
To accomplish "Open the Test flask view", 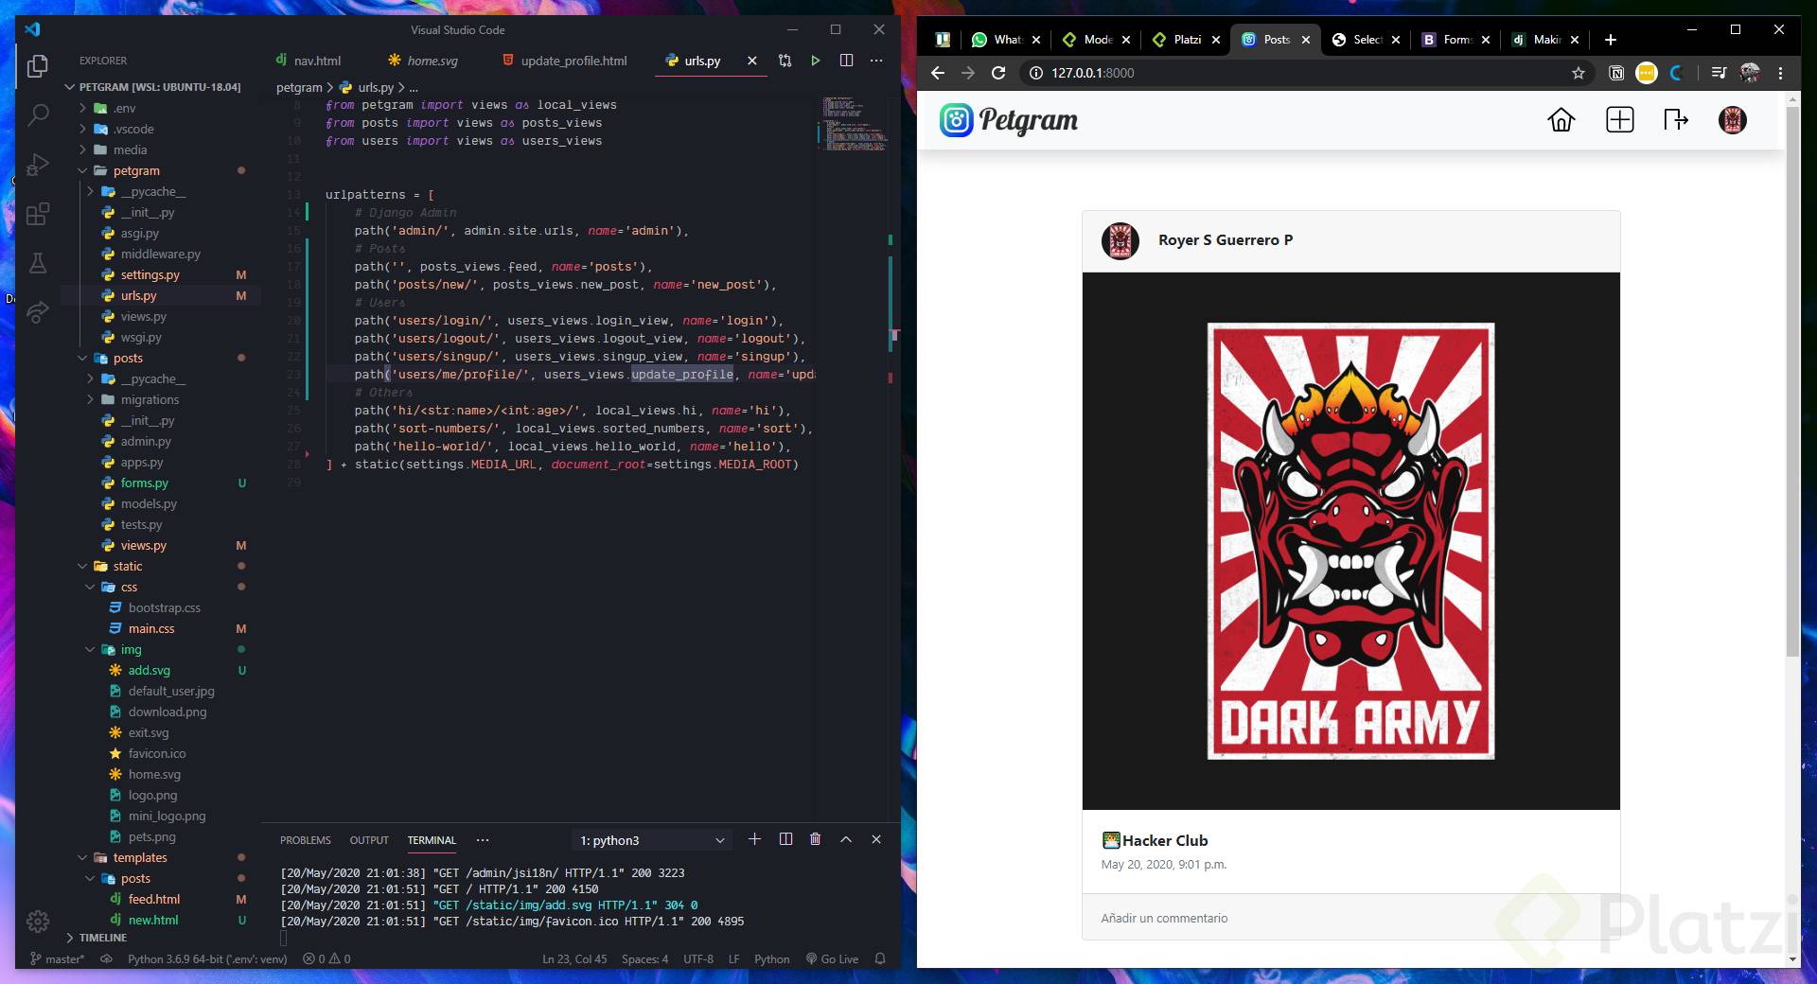I will (x=38, y=263).
